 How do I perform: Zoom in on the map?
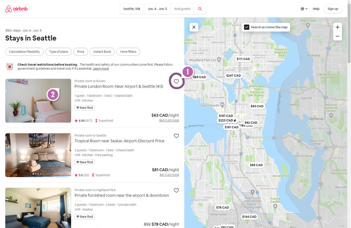[338, 27]
